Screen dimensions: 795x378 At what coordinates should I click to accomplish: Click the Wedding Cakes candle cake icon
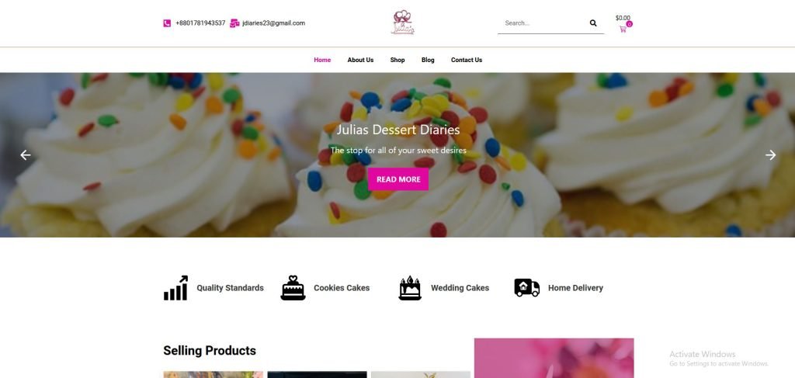pos(410,288)
